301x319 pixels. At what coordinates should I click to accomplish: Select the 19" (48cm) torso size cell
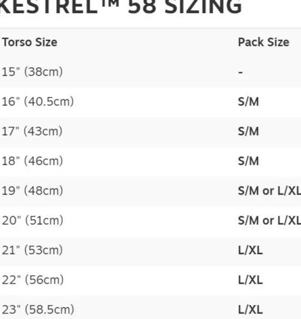(x=32, y=191)
